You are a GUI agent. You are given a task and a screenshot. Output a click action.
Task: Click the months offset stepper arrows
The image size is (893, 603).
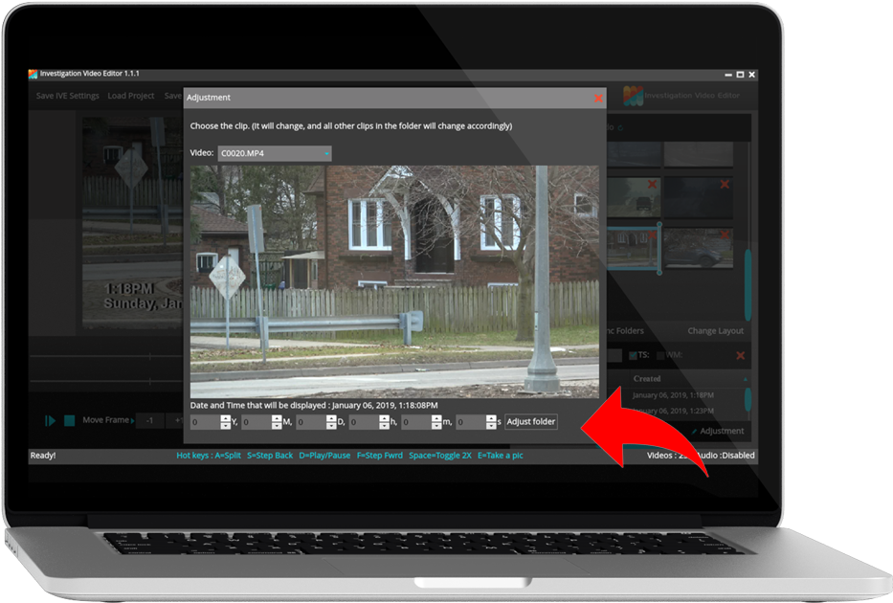click(278, 422)
